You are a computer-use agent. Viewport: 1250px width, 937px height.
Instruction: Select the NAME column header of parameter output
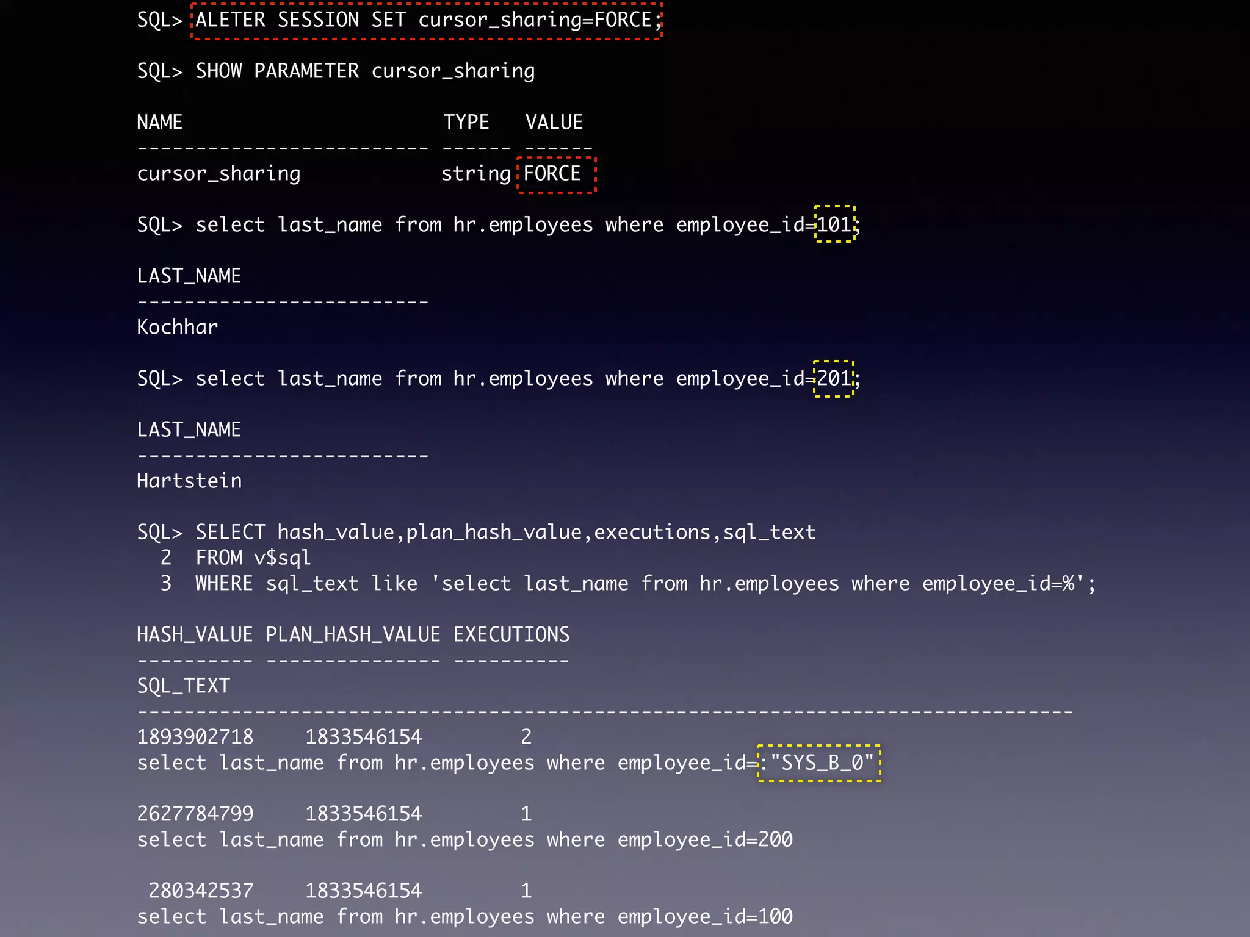(160, 122)
